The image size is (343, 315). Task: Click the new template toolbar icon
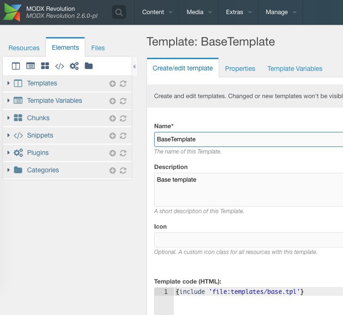click(x=16, y=66)
